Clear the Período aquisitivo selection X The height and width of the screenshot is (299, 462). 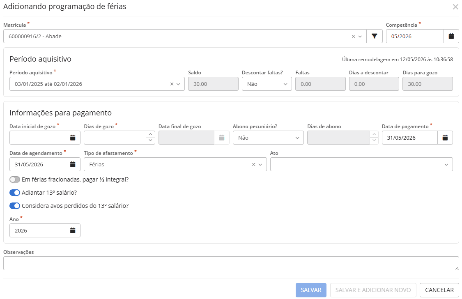(x=172, y=84)
